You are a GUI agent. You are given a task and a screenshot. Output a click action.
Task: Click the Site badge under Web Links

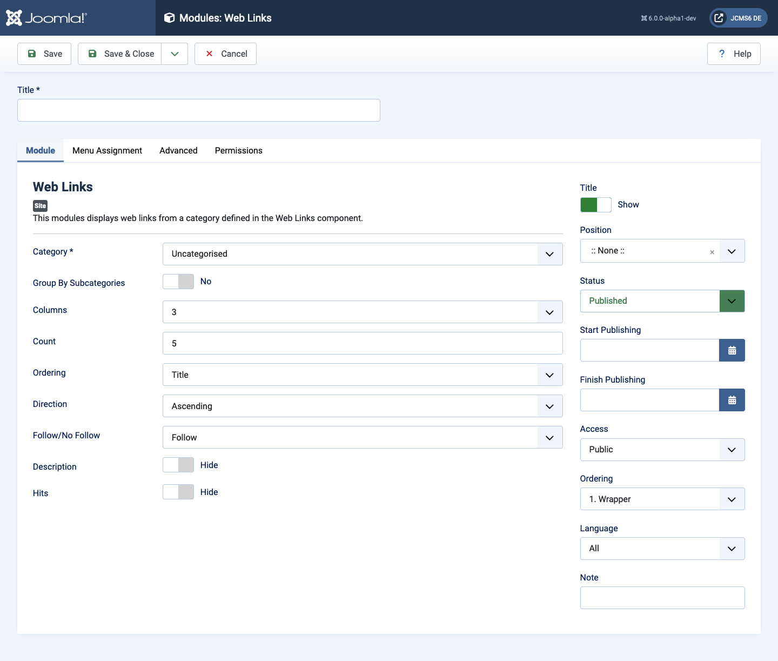(x=41, y=206)
